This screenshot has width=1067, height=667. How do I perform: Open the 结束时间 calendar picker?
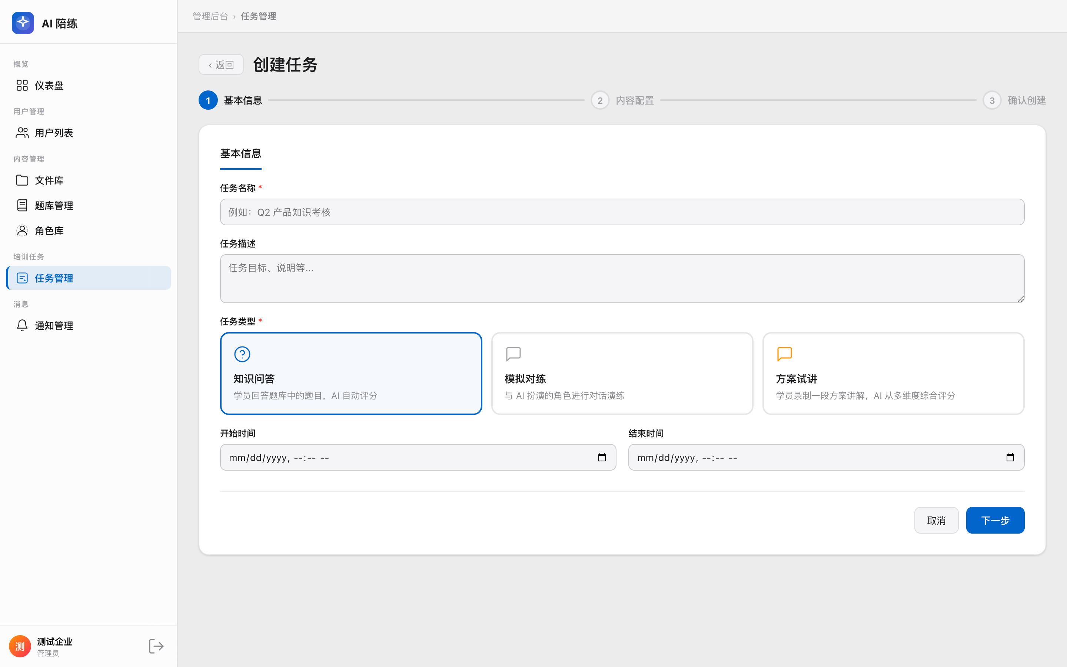tap(1010, 458)
